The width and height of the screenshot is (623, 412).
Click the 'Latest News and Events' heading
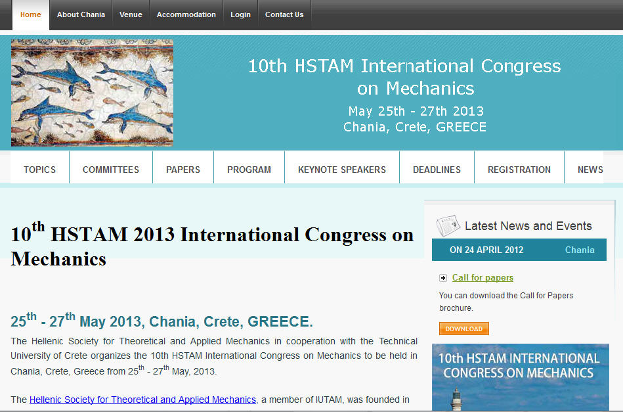click(528, 226)
